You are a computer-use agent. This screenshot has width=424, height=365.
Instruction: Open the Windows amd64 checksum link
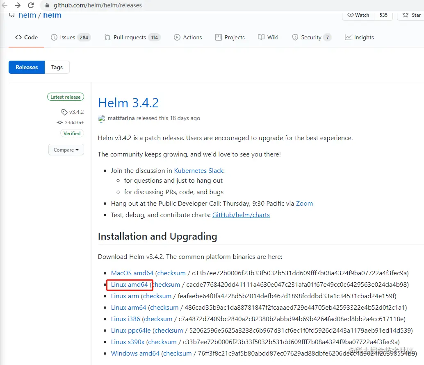178,354
